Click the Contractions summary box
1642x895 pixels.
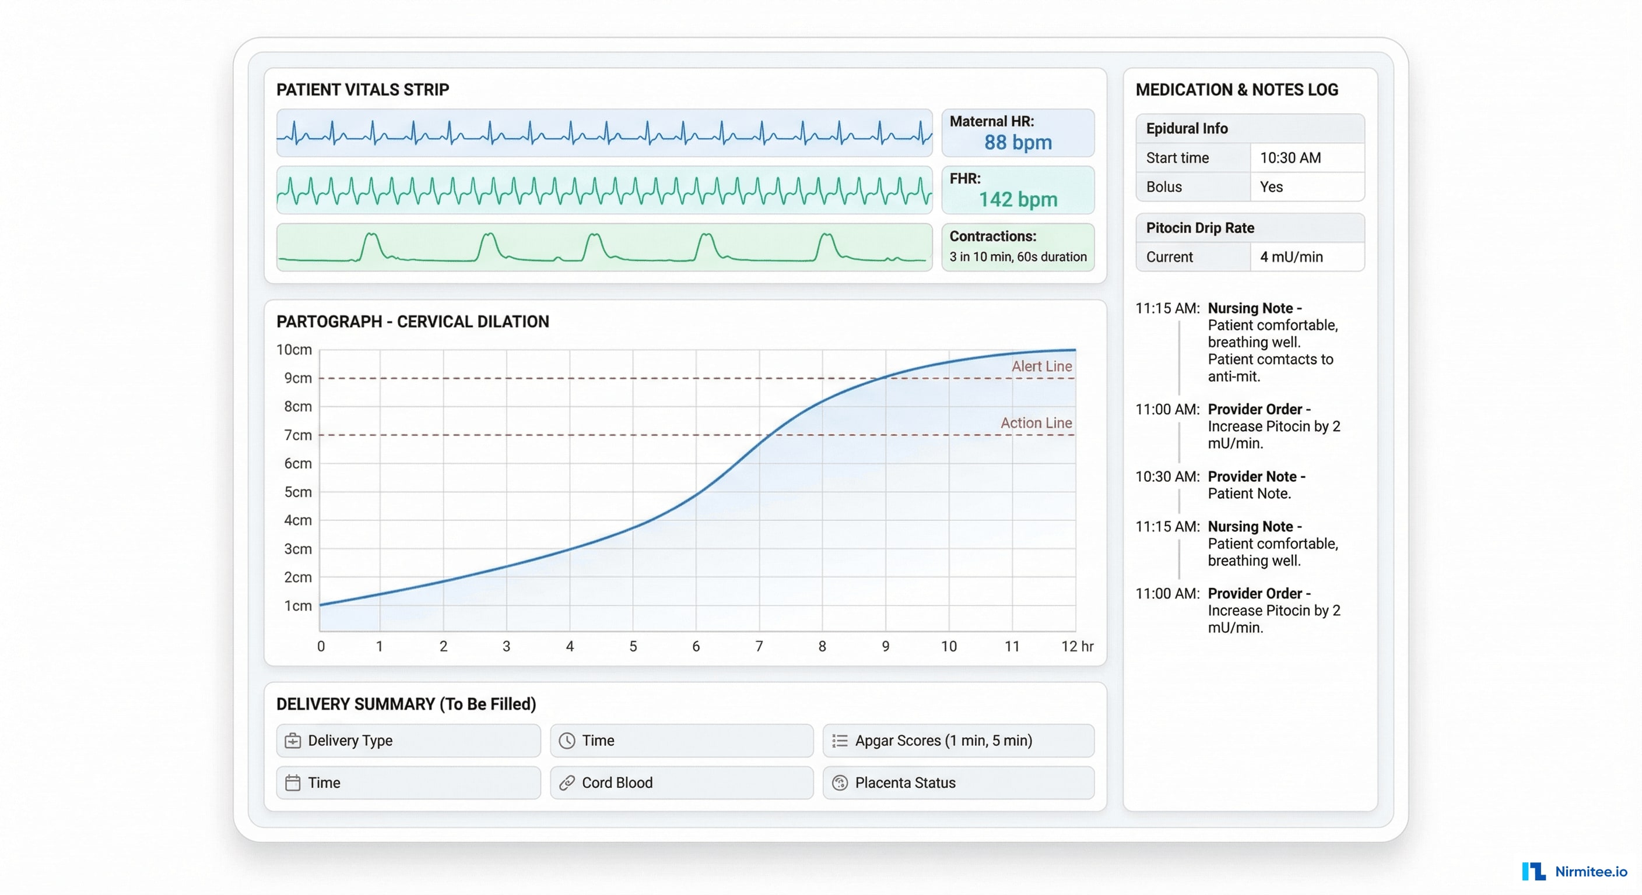coord(1018,247)
